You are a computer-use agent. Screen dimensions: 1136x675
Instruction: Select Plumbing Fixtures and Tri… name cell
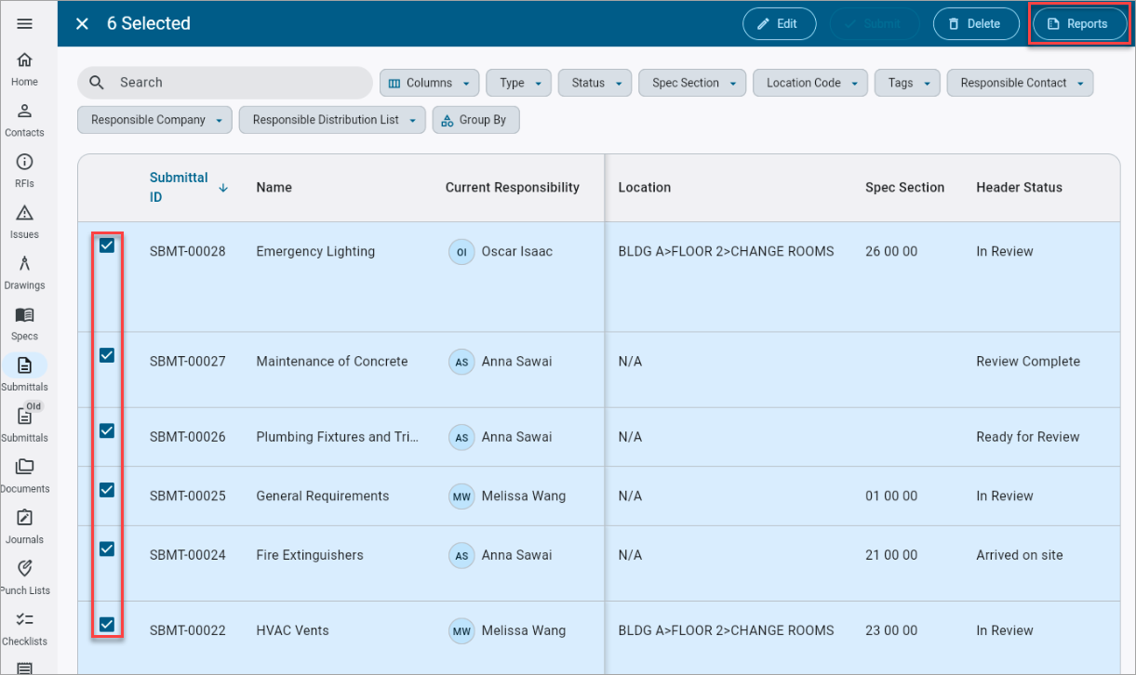coord(338,437)
